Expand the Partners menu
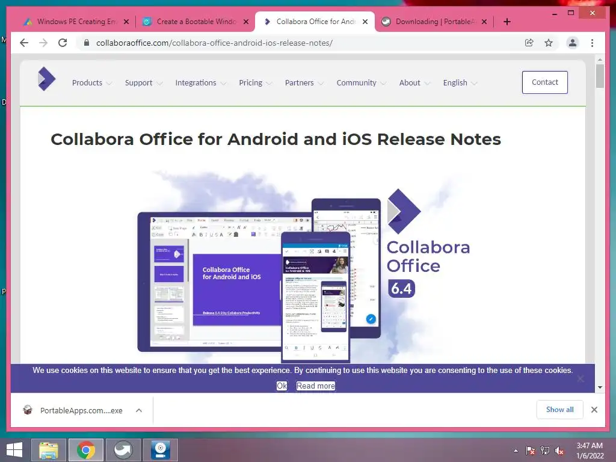Image resolution: width=616 pixels, height=462 pixels. [x=304, y=83]
